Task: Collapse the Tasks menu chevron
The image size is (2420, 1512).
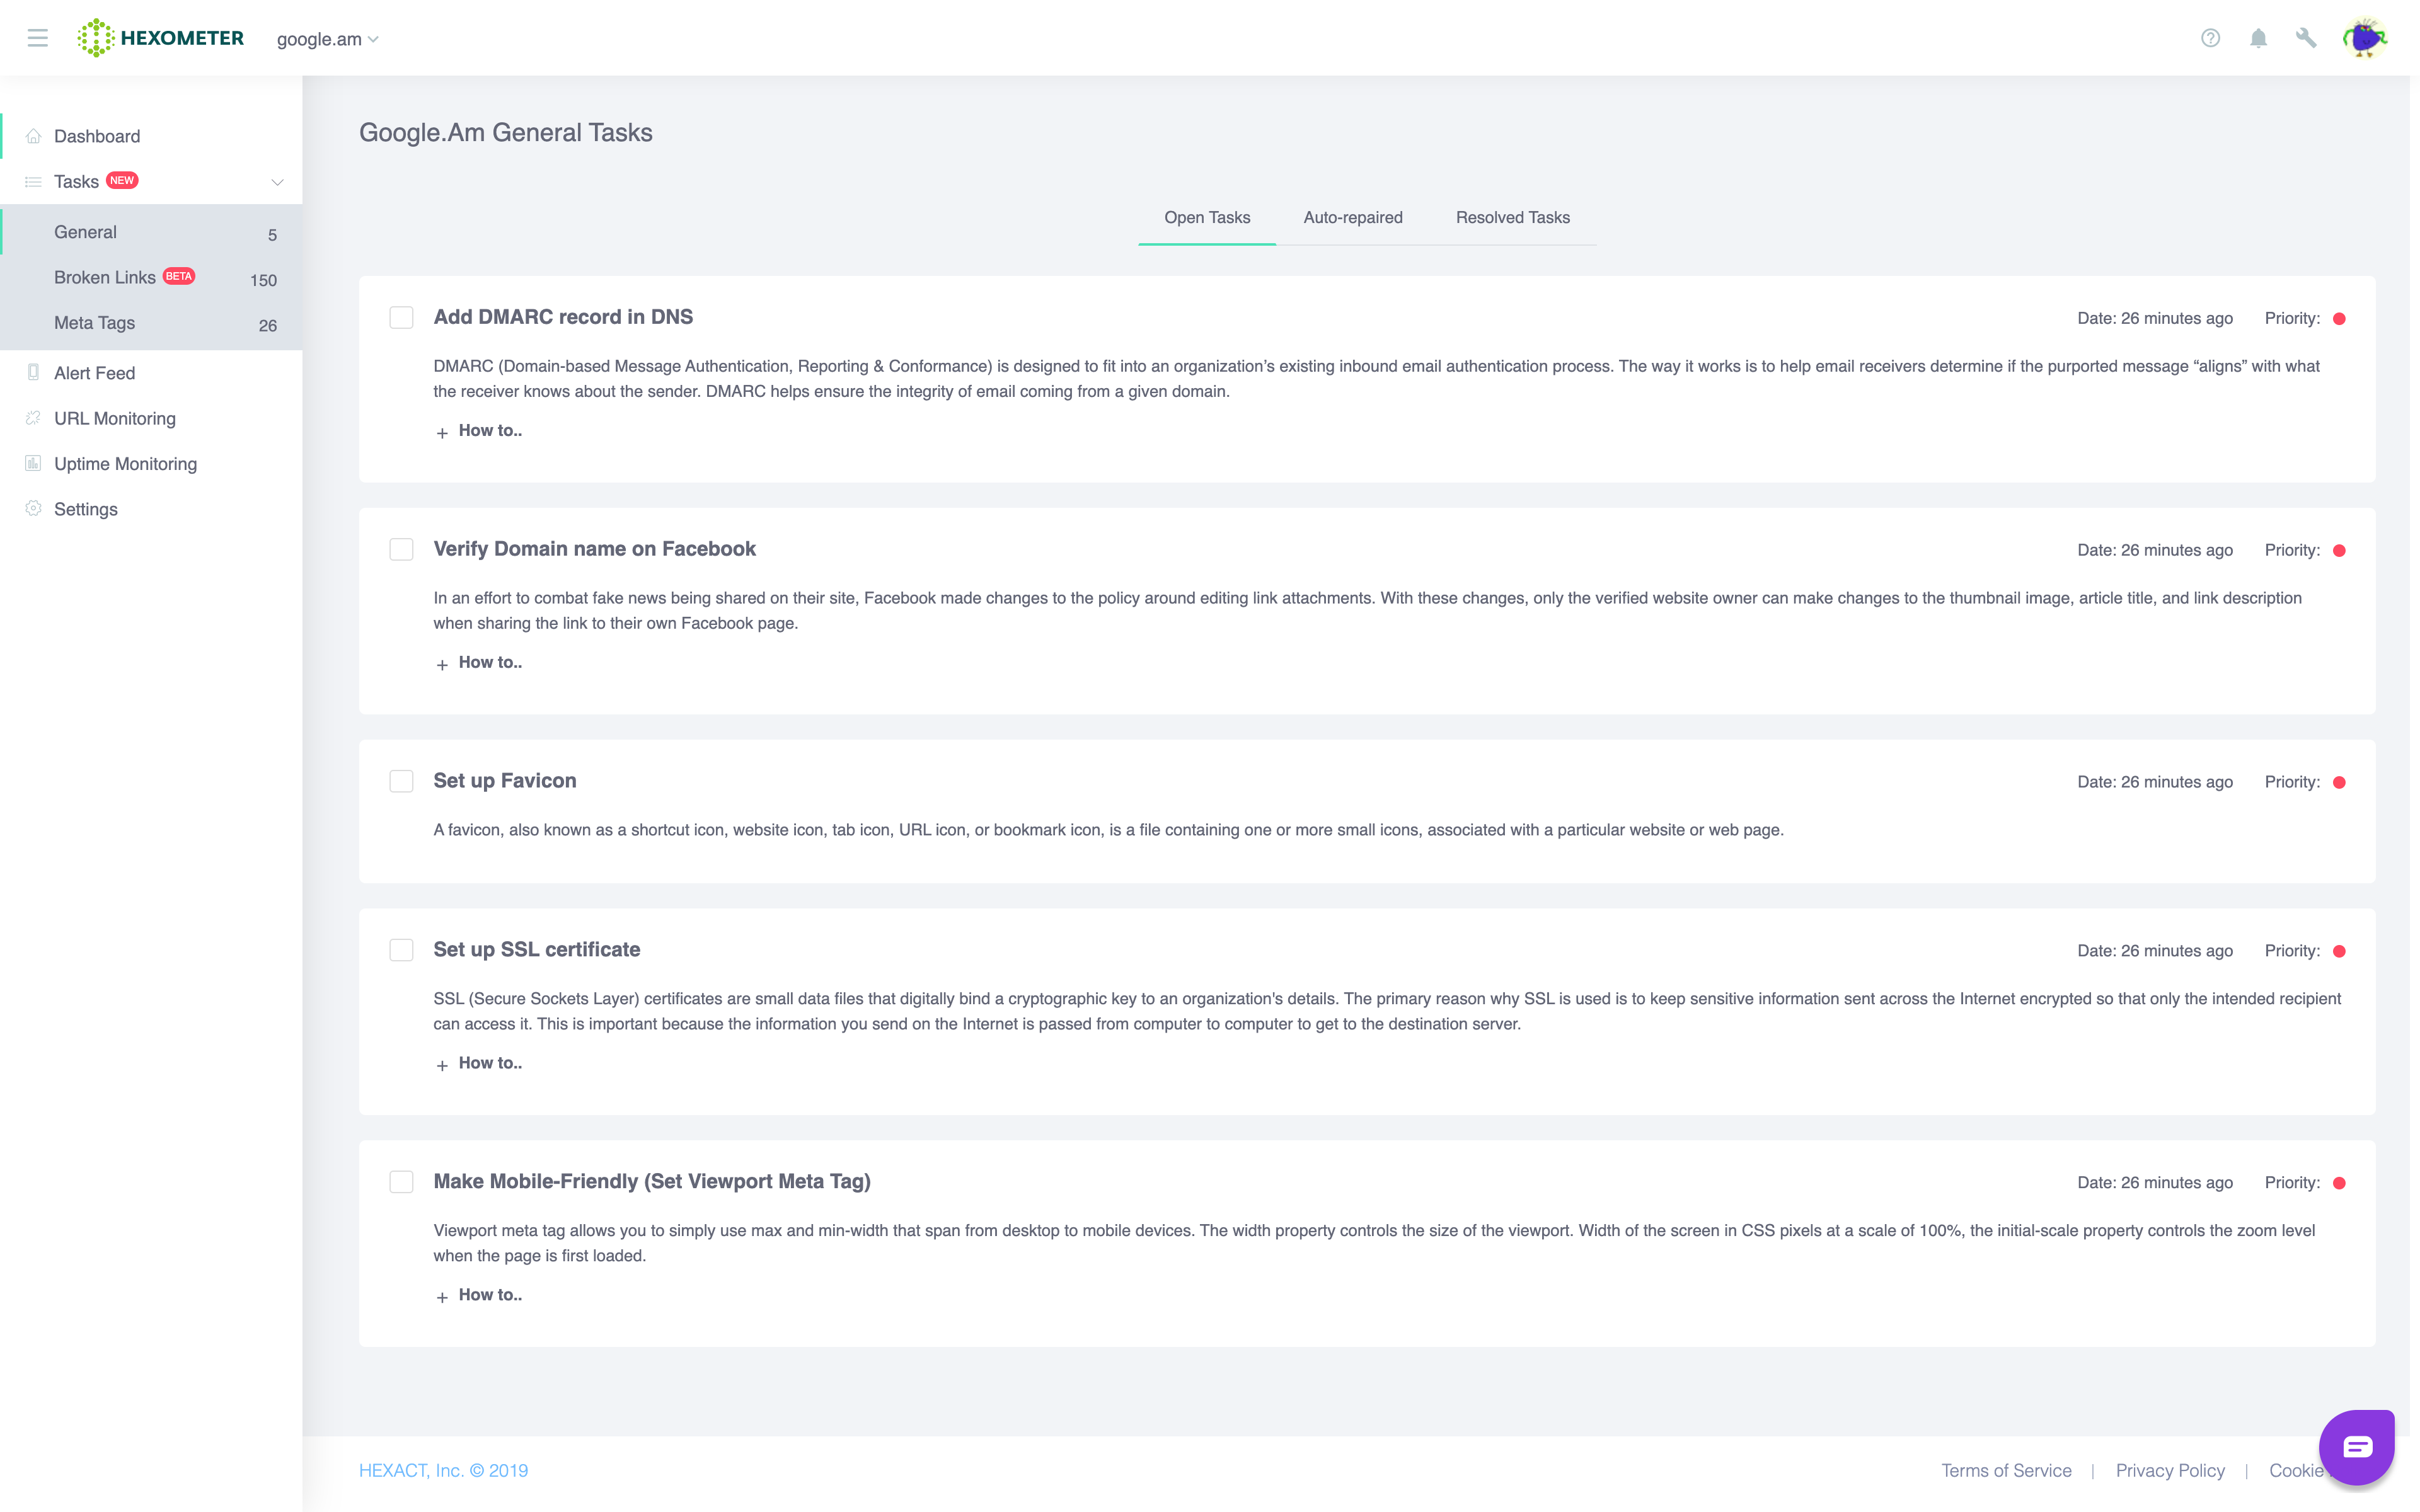Action: (x=277, y=182)
